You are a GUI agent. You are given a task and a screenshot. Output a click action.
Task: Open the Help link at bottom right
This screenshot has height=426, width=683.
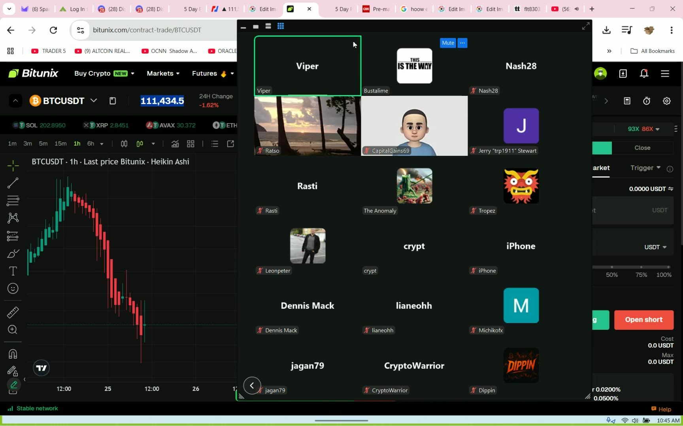pyautogui.click(x=661, y=409)
